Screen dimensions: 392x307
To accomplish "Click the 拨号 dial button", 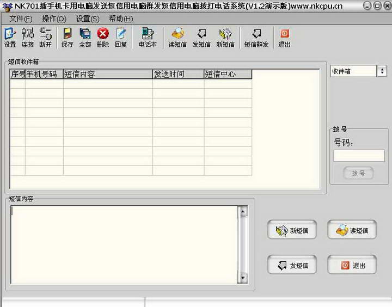I will pos(358,173).
